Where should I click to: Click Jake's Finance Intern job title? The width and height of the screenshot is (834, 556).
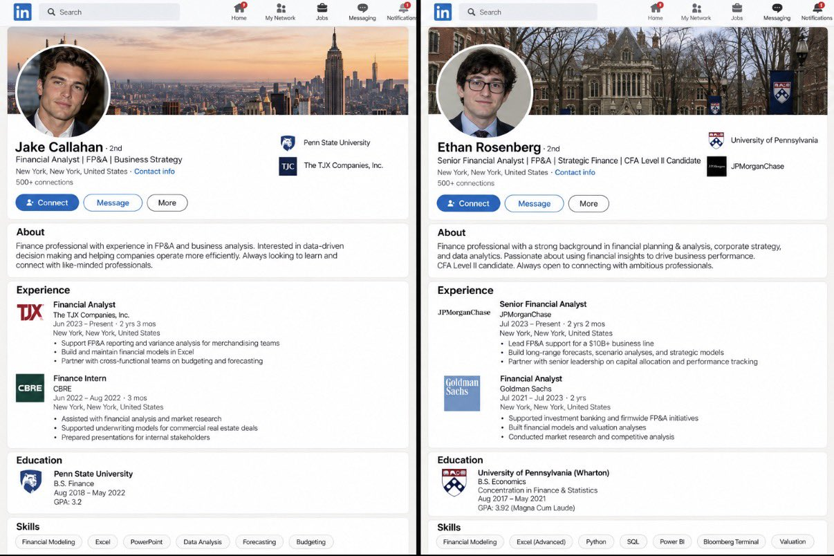pos(80,378)
